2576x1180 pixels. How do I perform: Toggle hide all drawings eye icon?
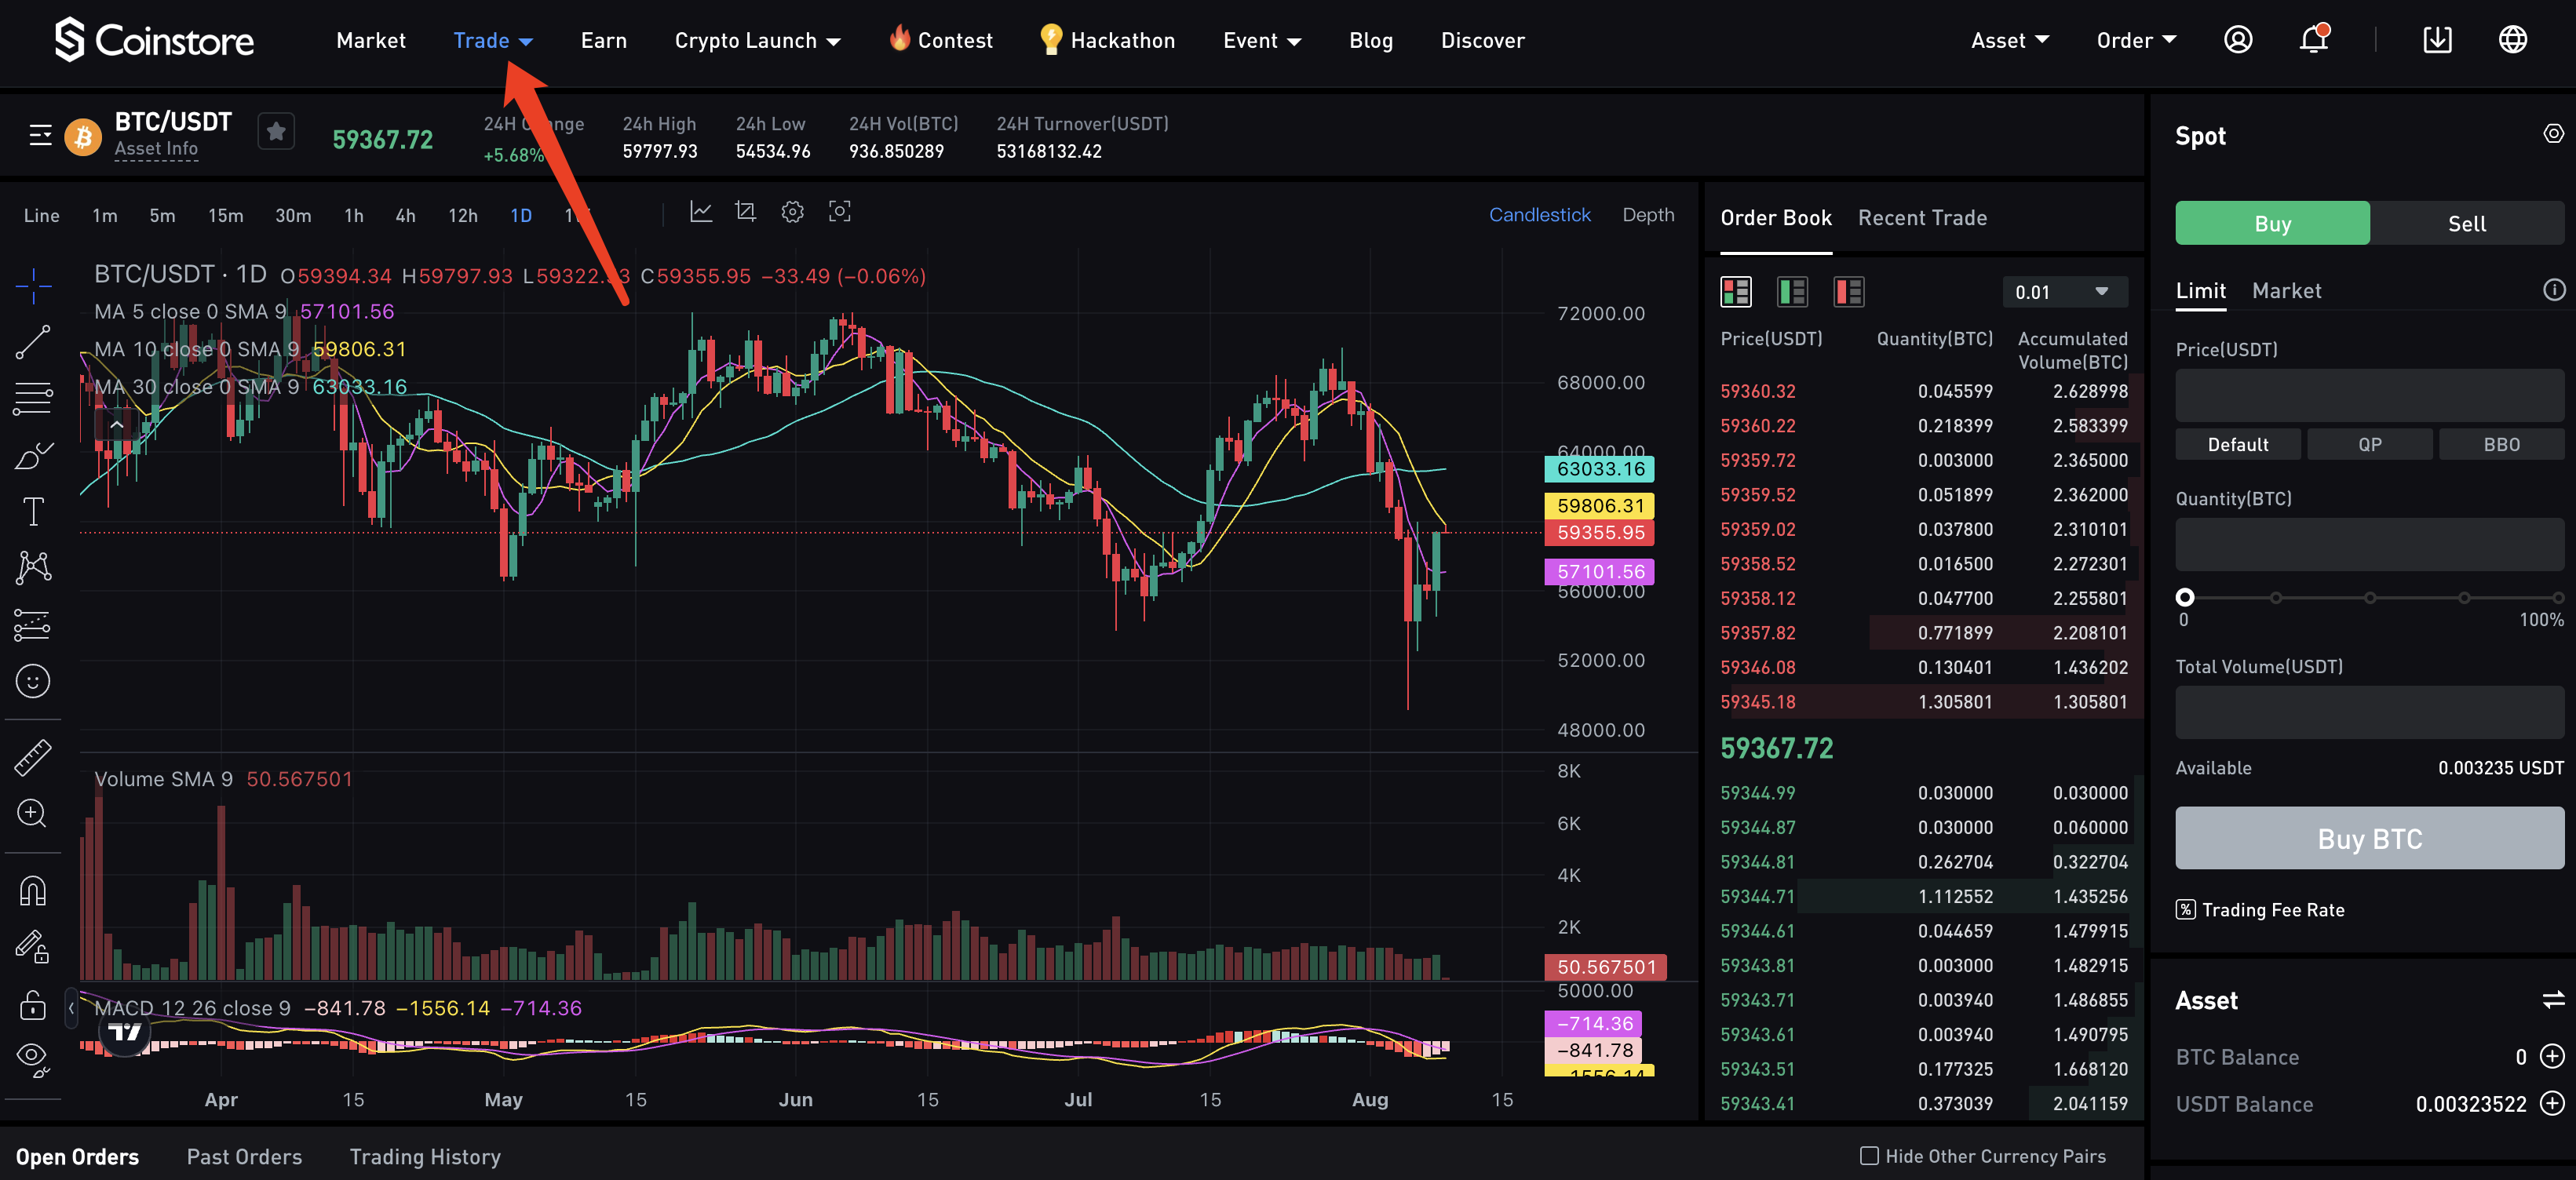click(33, 1060)
